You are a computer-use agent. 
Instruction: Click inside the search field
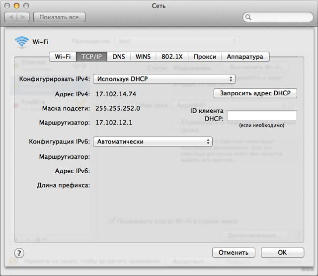(278, 17)
